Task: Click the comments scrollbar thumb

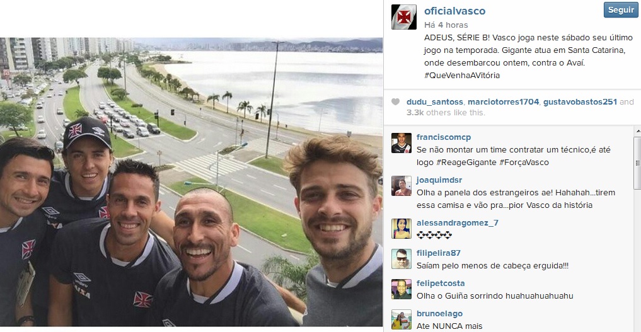Action: pos(637,163)
